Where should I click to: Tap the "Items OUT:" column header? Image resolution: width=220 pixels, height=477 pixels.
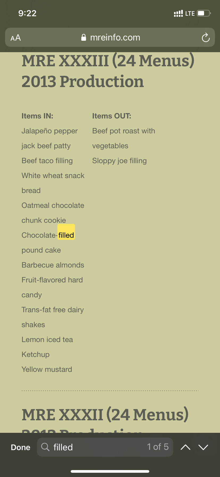(112, 116)
